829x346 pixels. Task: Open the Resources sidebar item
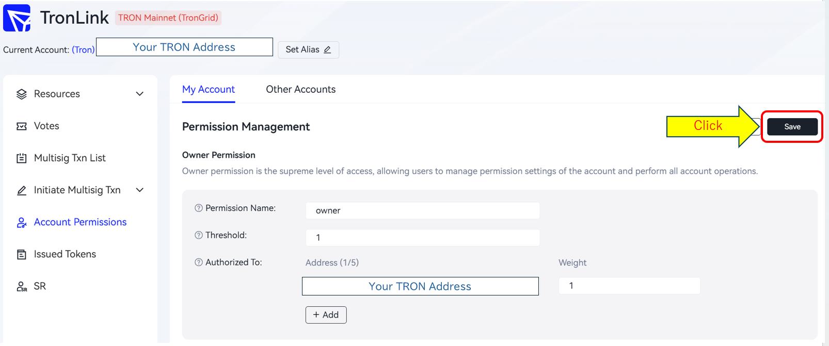81,94
